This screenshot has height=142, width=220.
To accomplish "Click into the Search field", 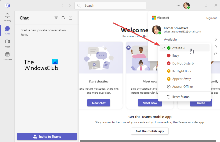I will 110,5.
